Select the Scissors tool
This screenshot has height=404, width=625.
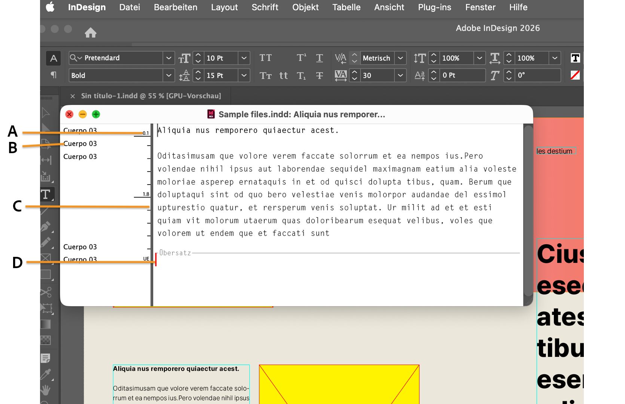coord(46,292)
